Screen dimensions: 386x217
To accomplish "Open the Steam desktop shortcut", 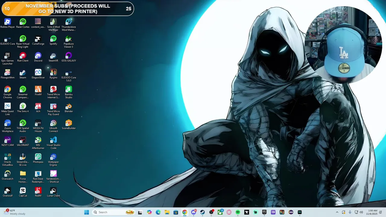I will [23, 74].
